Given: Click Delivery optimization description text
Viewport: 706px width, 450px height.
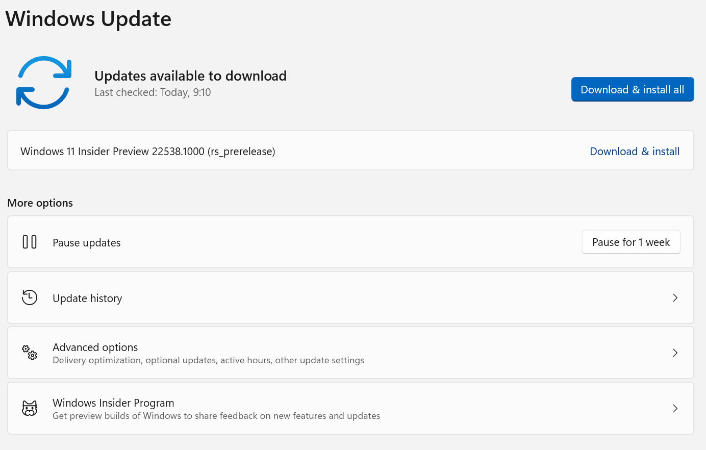Looking at the screenshot, I should [208, 360].
